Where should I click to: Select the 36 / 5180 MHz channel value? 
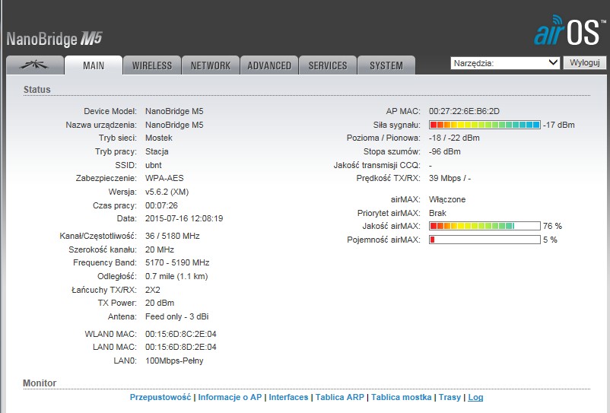click(173, 236)
